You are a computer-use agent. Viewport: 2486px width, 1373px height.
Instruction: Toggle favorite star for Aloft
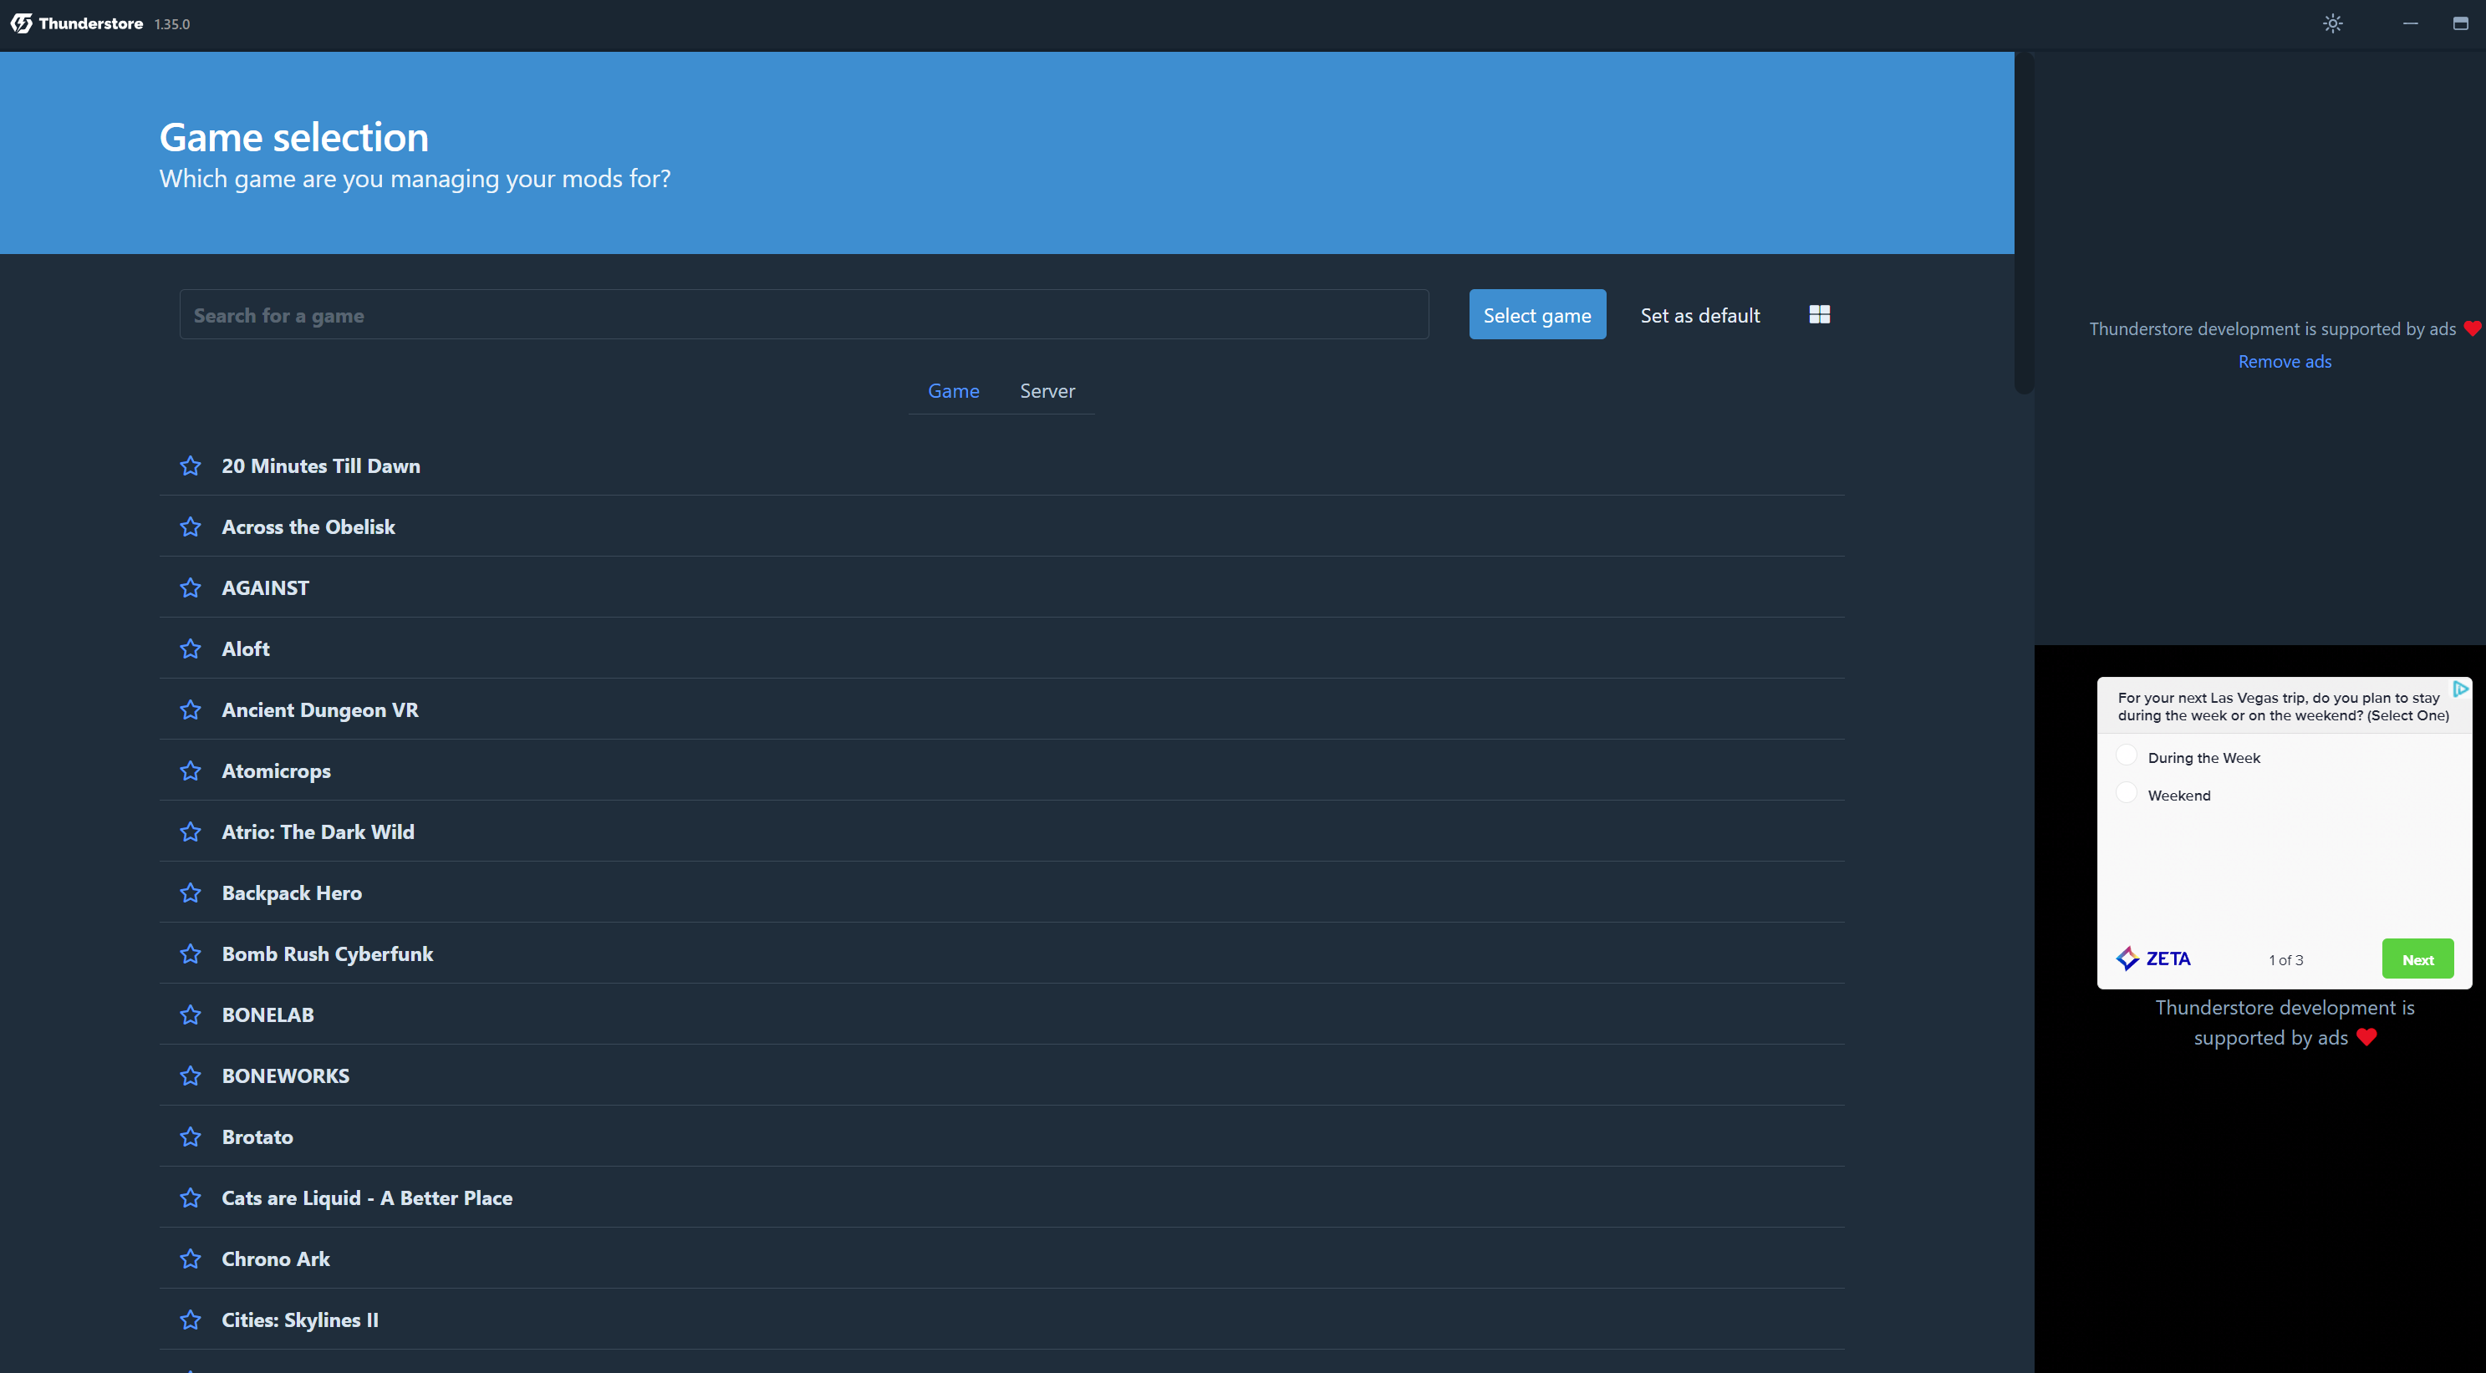[x=190, y=648]
